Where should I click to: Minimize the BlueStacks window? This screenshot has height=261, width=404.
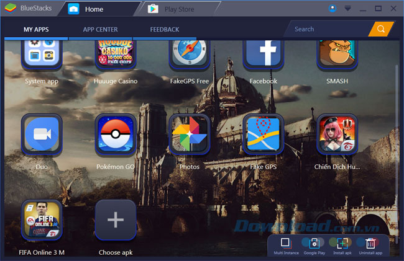coord(363,9)
